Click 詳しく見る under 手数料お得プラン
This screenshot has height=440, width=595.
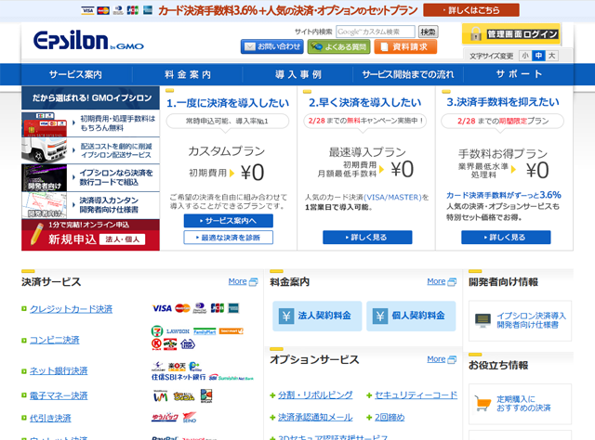[x=506, y=238]
